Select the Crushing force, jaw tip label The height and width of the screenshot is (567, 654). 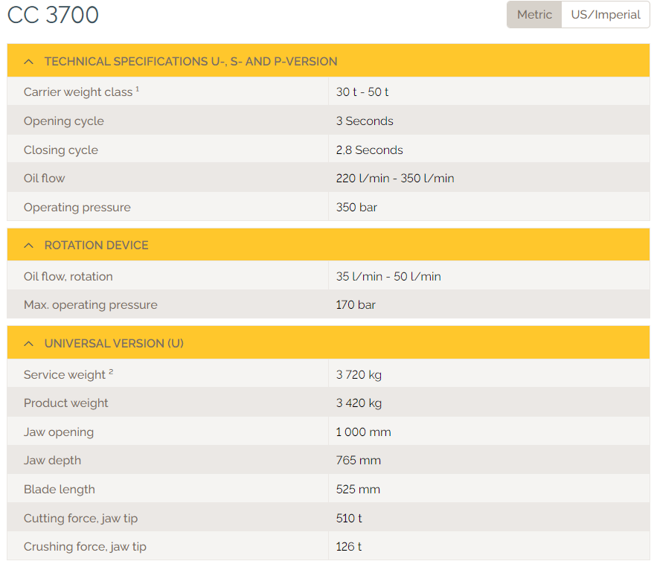pos(85,547)
